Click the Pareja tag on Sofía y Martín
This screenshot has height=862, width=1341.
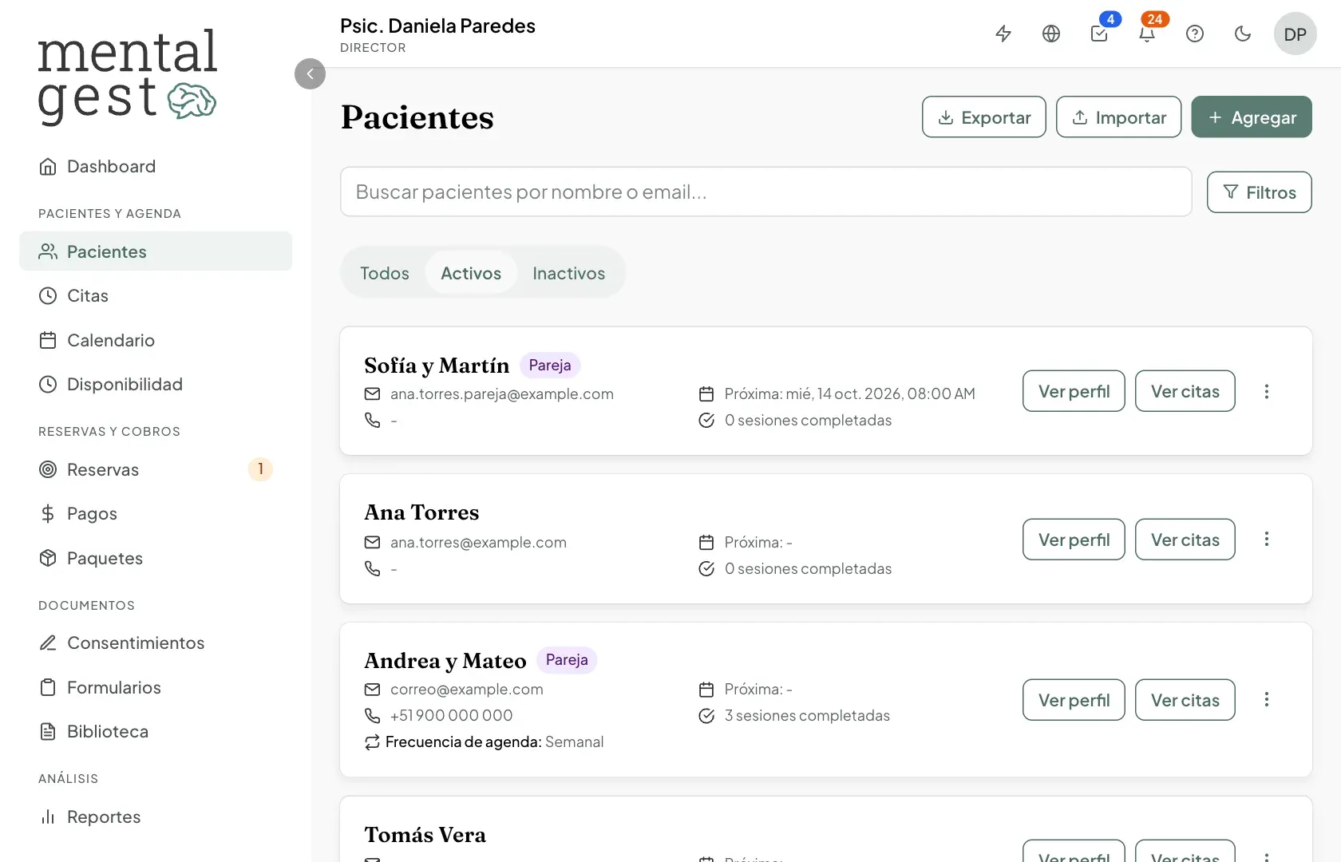550,365
